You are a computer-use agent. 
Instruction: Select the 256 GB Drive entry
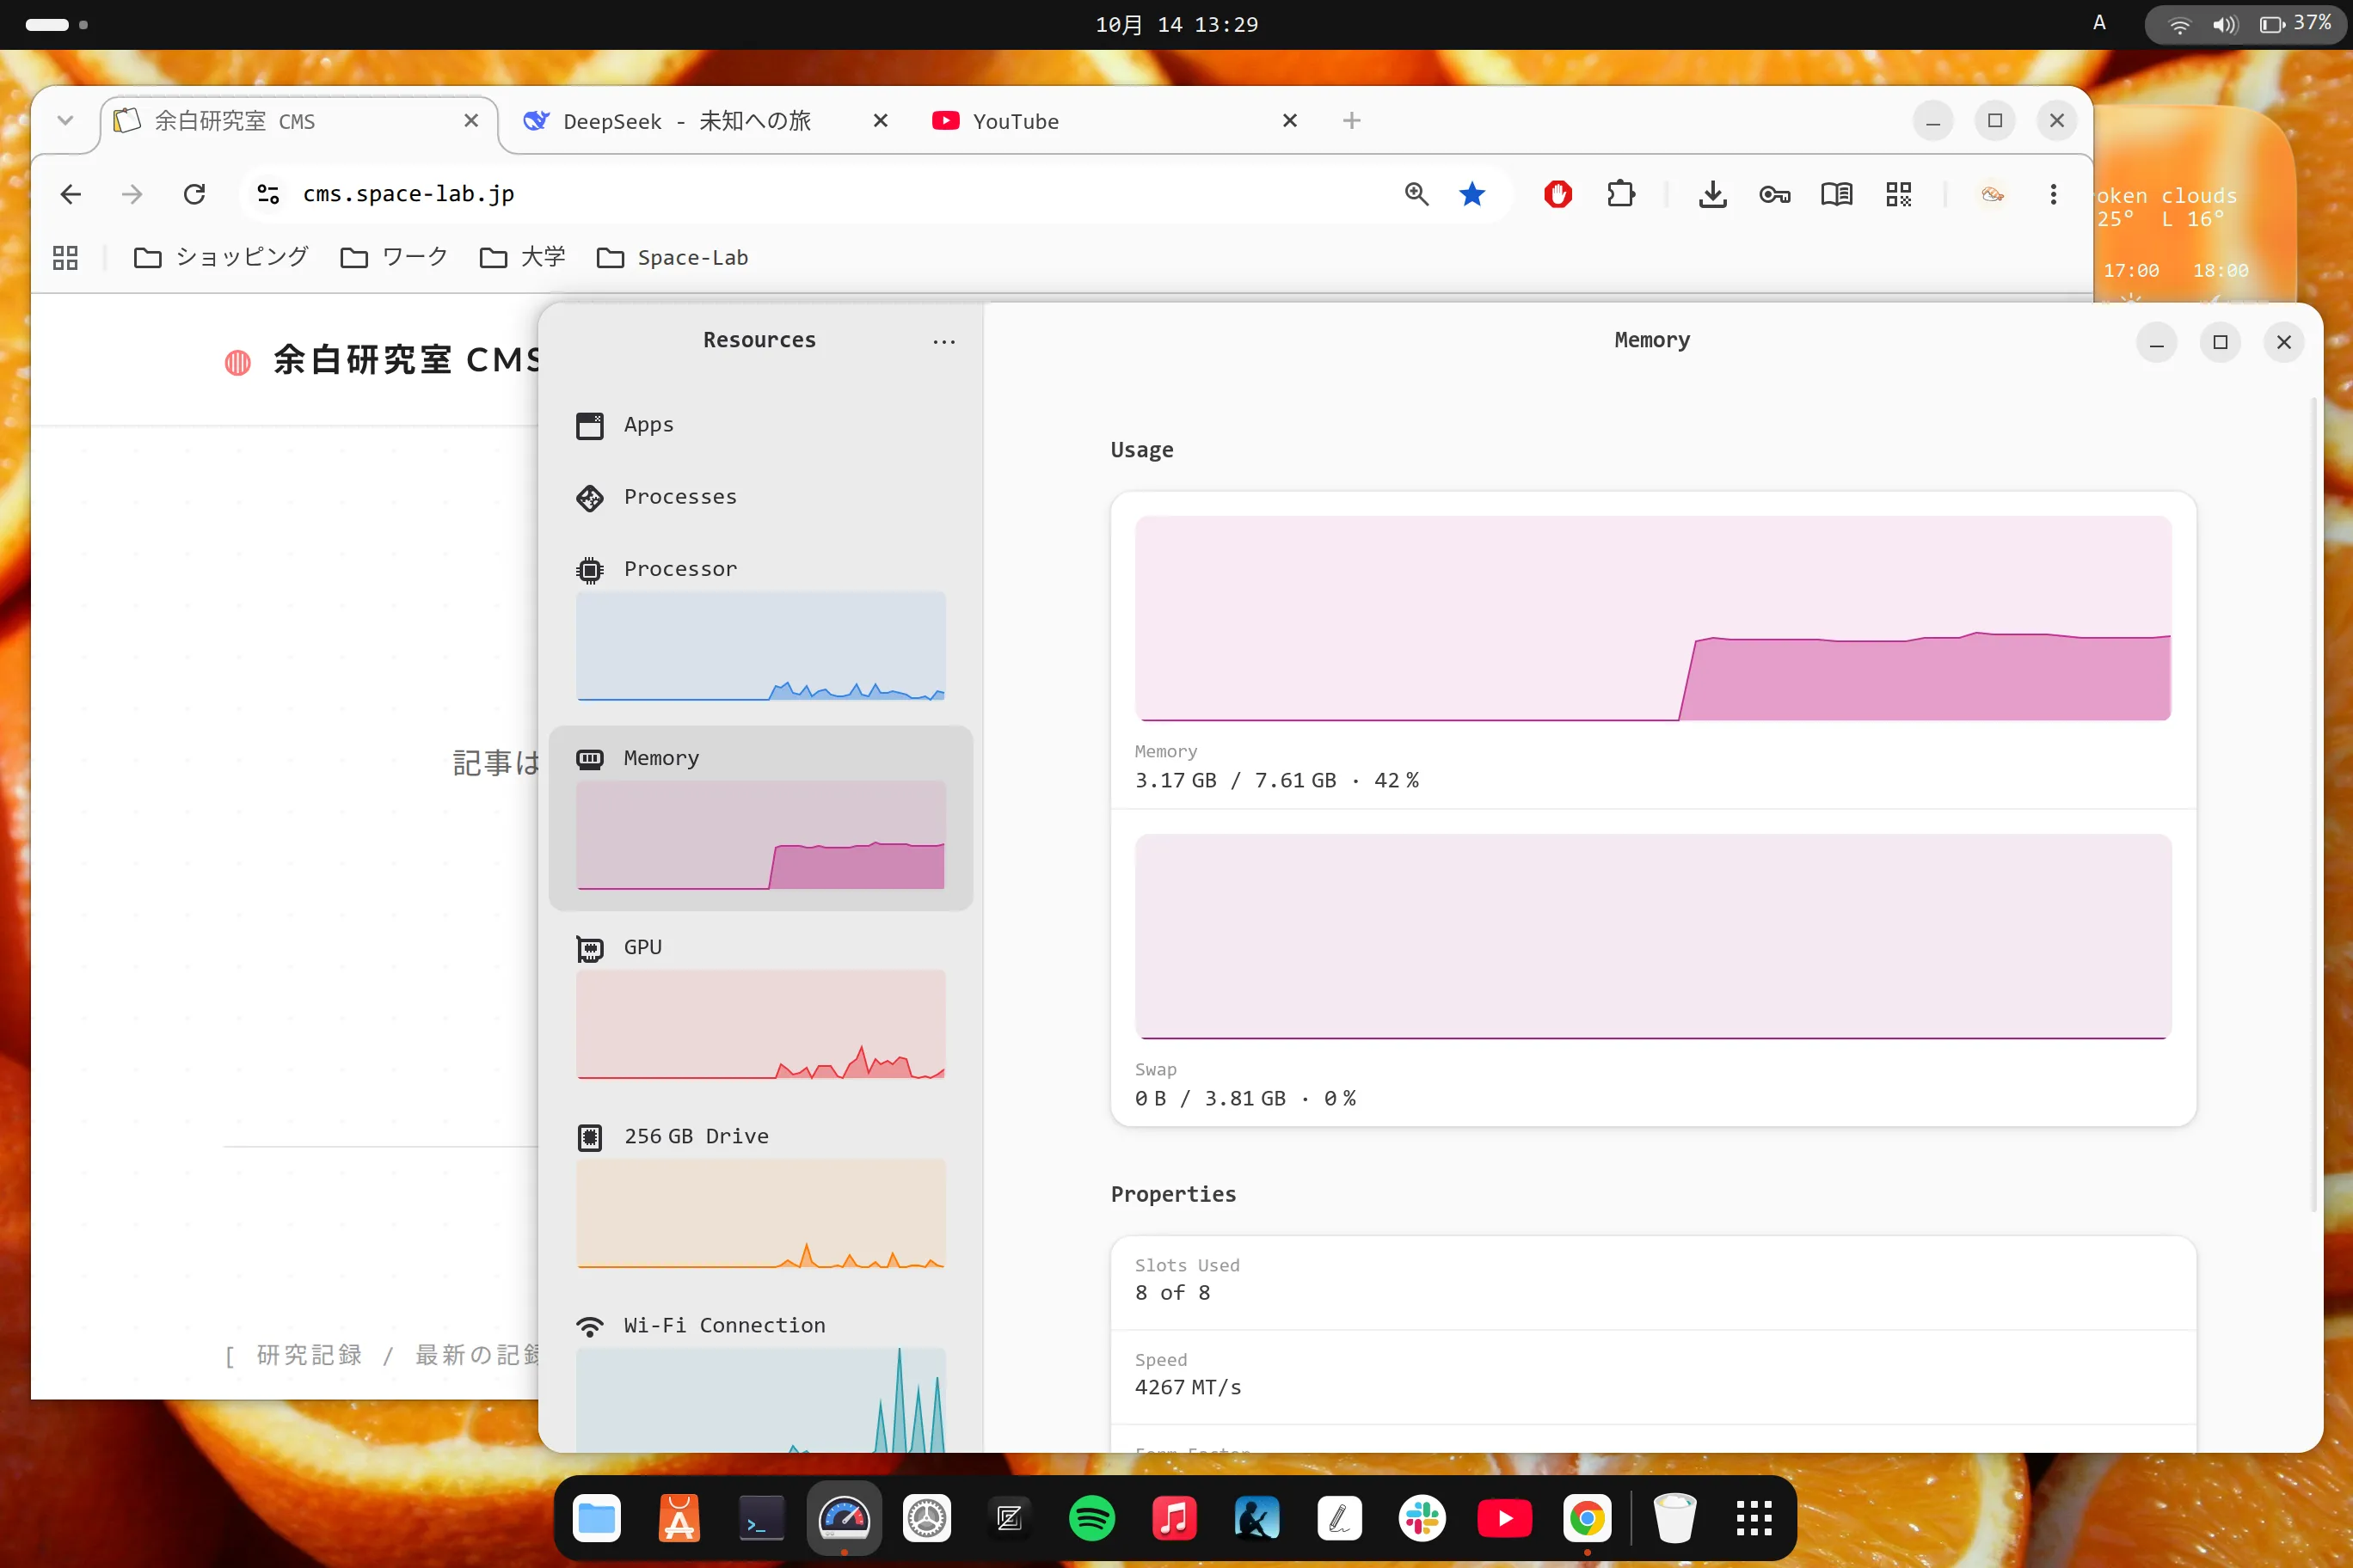click(x=760, y=1197)
